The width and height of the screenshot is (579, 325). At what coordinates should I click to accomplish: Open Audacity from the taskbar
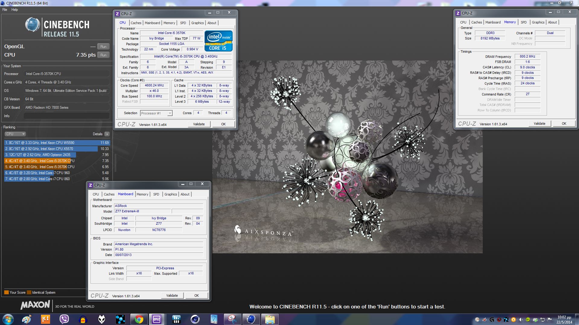[x=83, y=319]
